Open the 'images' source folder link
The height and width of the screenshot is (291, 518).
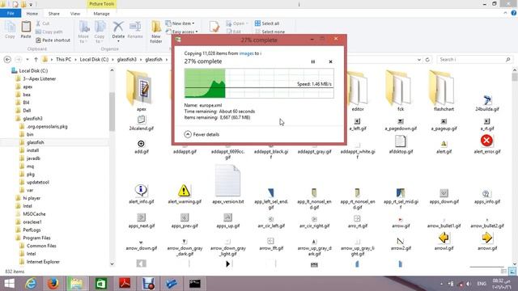pos(246,53)
